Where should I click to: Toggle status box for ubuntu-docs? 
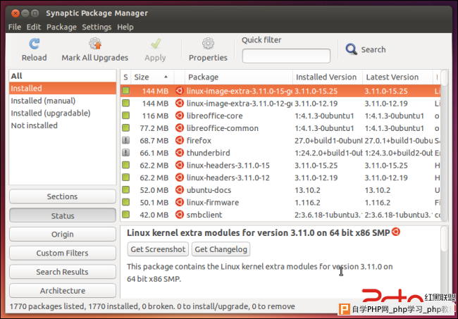pyautogui.click(x=126, y=189)
